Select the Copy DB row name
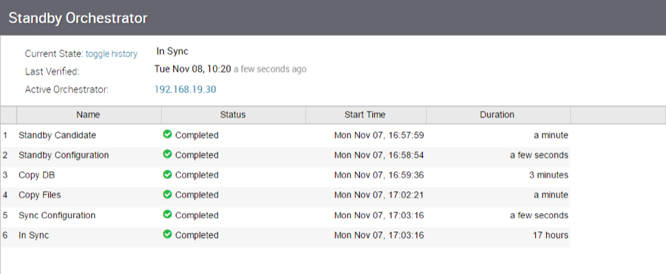Image resolution: width=666 pixels, height=274 pixels. click(36, 175)
